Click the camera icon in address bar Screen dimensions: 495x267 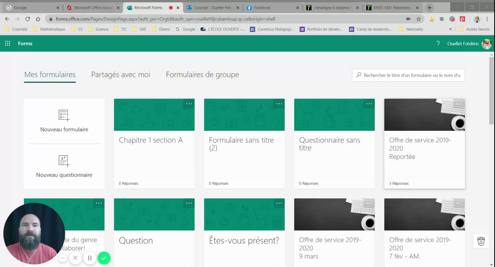[x=408, y=19]
